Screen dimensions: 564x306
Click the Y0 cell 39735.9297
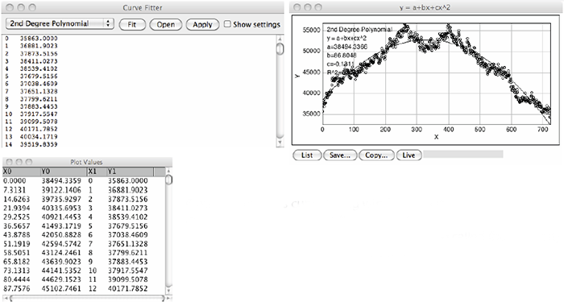pyautogui.click(x=61, y=199)
